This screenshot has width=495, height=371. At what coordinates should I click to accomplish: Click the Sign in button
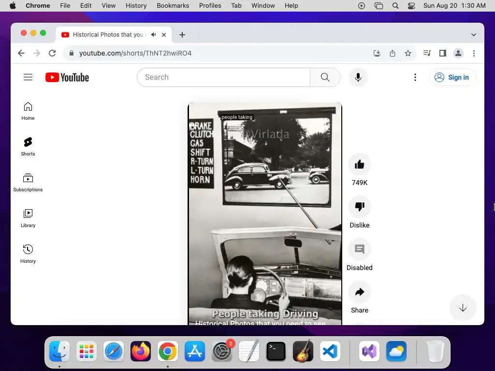(452, 77)
